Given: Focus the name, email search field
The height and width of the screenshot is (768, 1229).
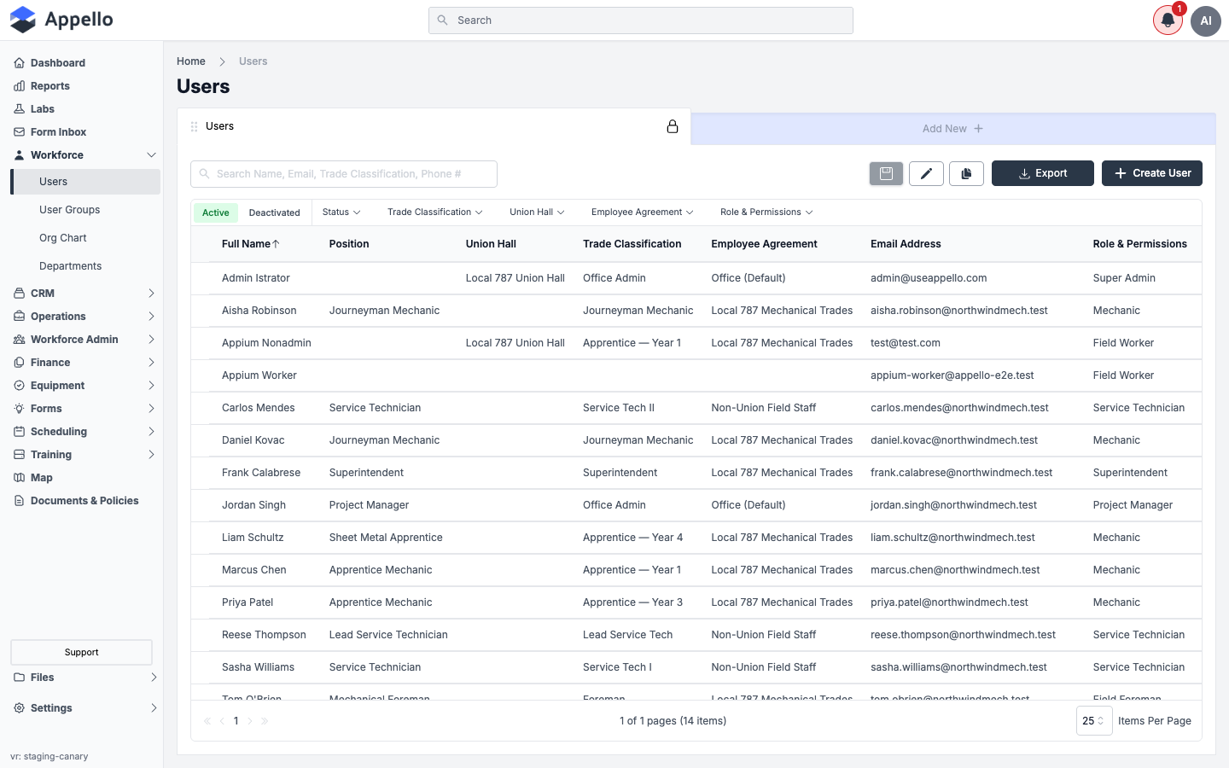Looking at the screenshot, I should tap(344, 174).
